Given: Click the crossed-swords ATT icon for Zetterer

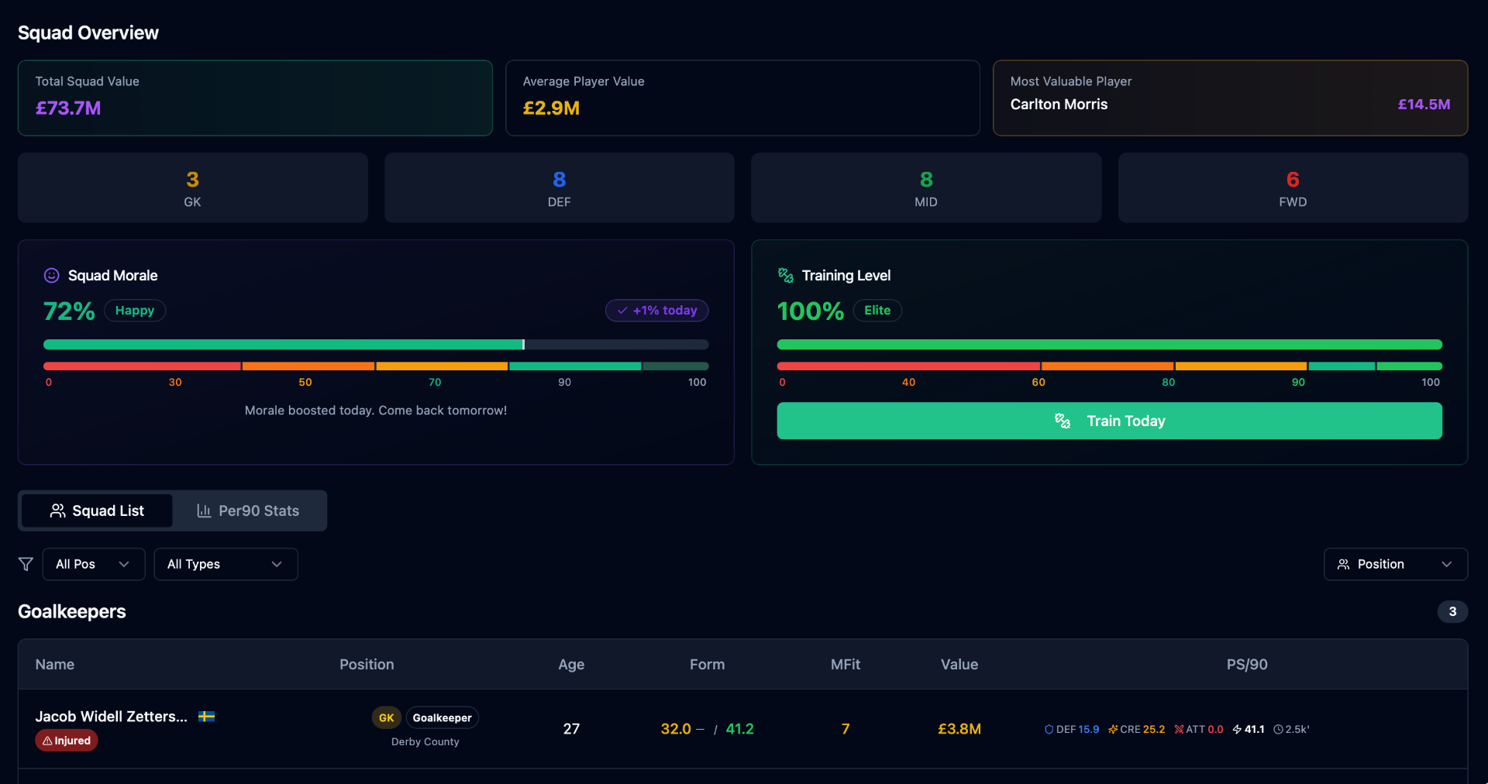Looking at the screenshot, I should coord(1179,729).
